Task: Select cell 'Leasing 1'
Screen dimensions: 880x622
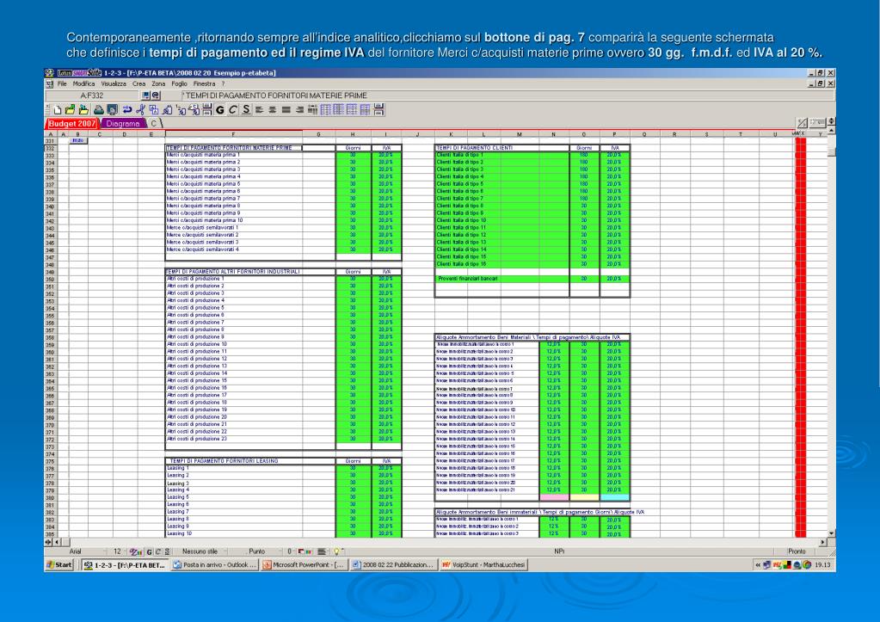Action: click(x=234, y=468)
